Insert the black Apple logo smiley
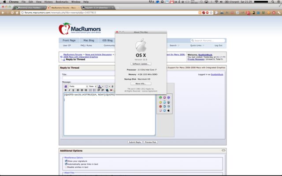Image resolution: width=282 pixels, height=176 pixels. coord(168,110)
